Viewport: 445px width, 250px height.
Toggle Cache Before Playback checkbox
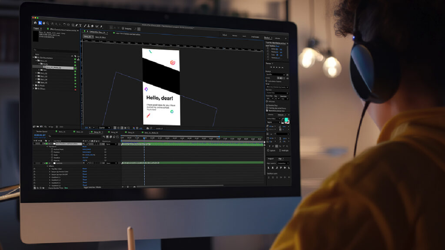(x=266, y=81)
